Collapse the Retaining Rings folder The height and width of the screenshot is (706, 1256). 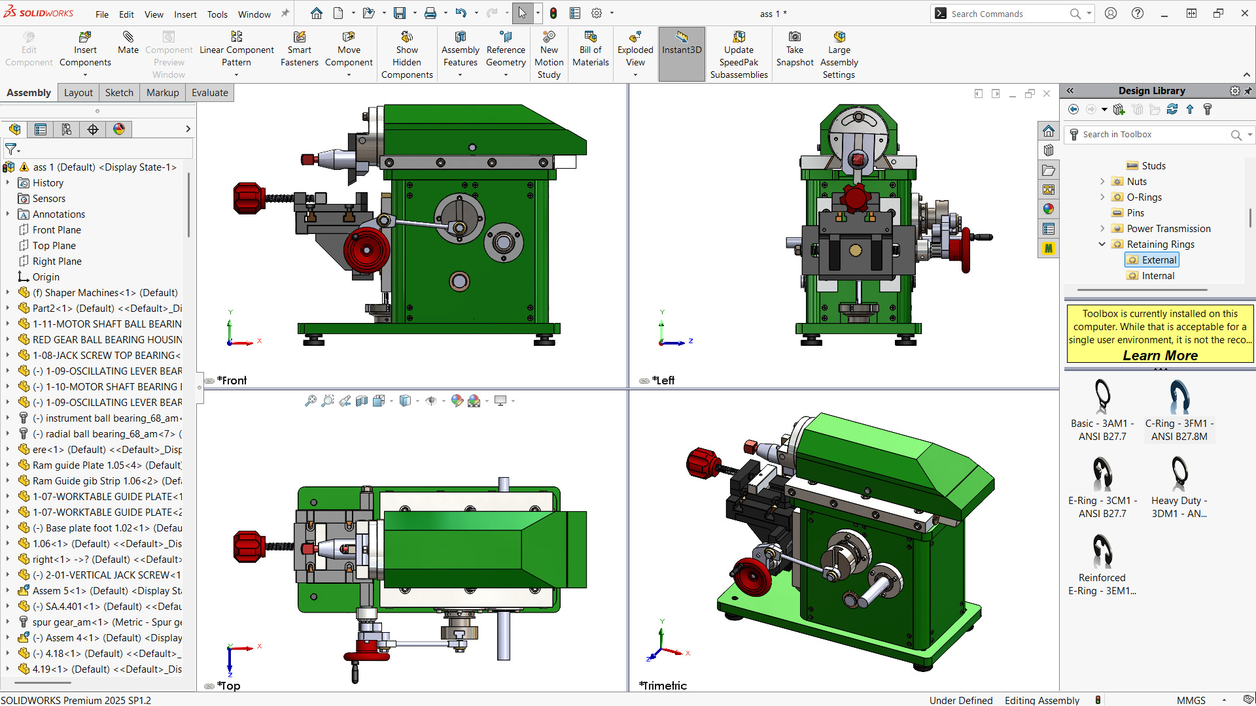1102,244
